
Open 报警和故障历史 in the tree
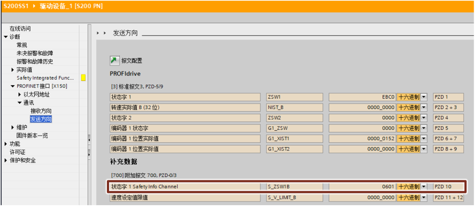click(35, 61)
